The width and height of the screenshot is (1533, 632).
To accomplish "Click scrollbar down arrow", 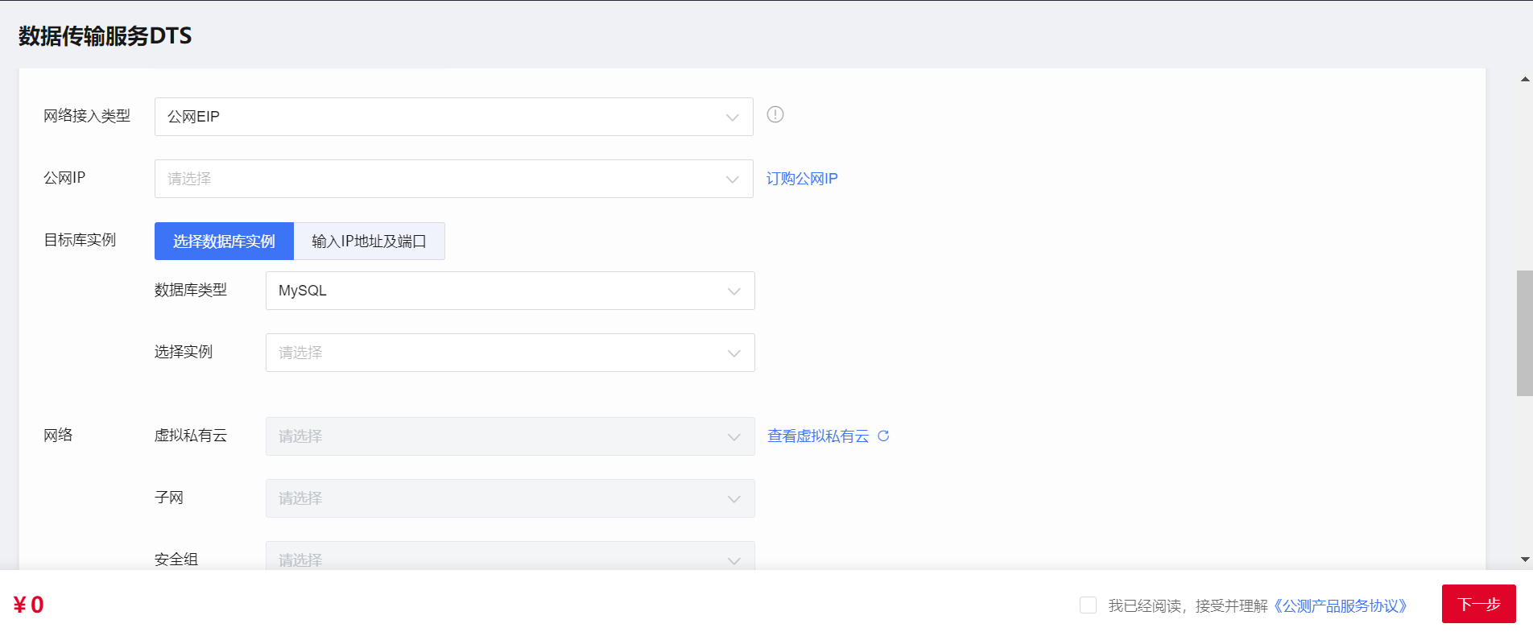I will click(x=1524, y=559).
